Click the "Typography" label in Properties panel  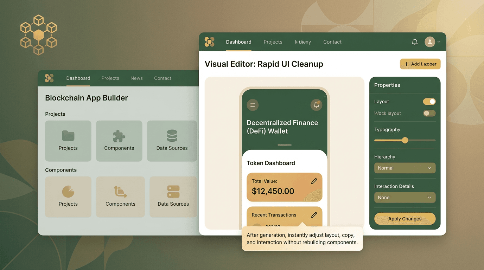(387, 129)
